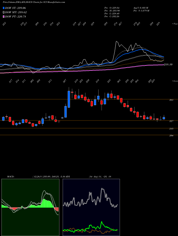
Task: Click the blue DOW ST legend swatch
Action: (4, 8)
